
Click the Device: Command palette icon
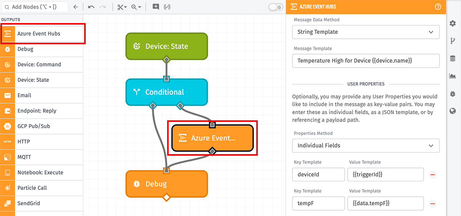[x=7, y=65]
